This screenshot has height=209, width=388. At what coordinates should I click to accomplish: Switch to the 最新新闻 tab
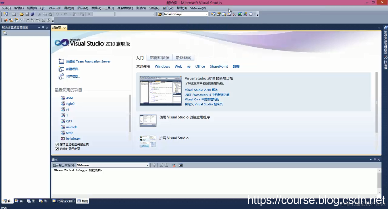[x=183, y=58]
